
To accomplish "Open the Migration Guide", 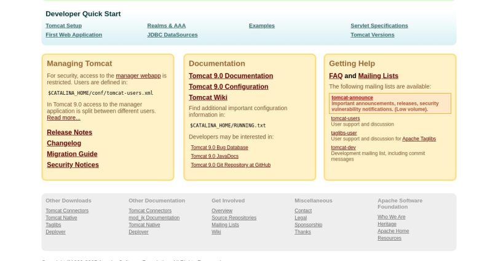I will (x=72, y=154).
